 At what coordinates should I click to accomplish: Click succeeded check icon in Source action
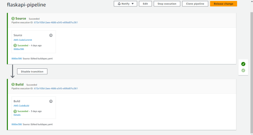15,45
